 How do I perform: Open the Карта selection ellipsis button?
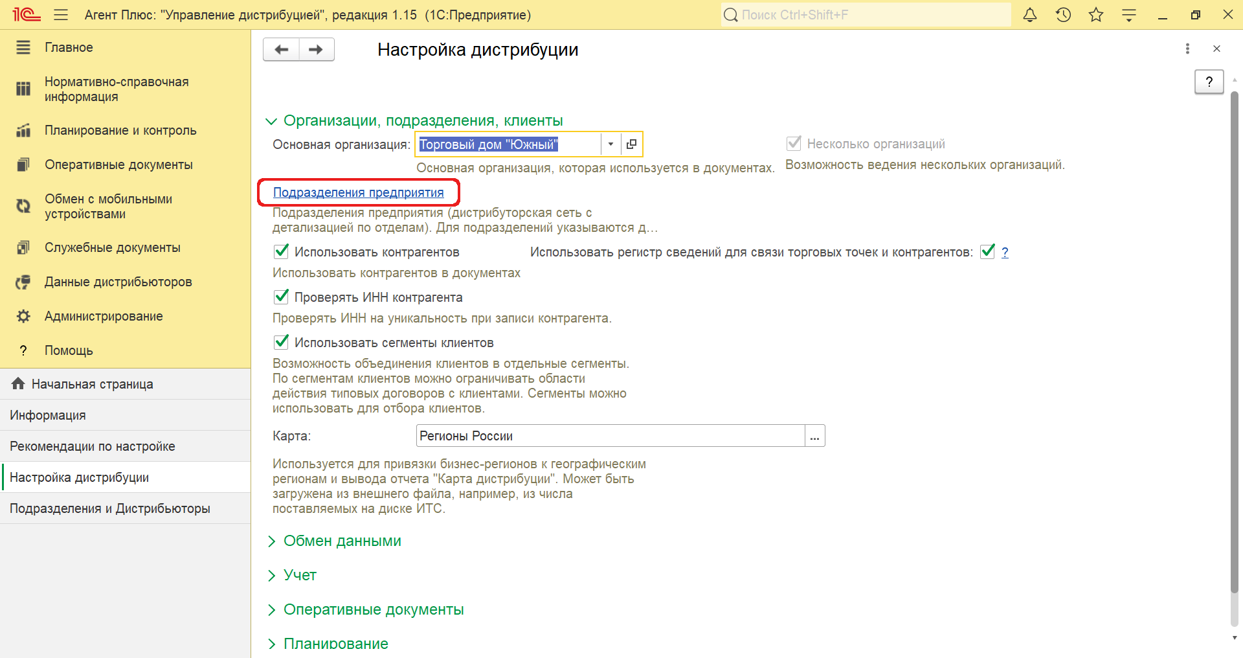[x=814, y=436]
